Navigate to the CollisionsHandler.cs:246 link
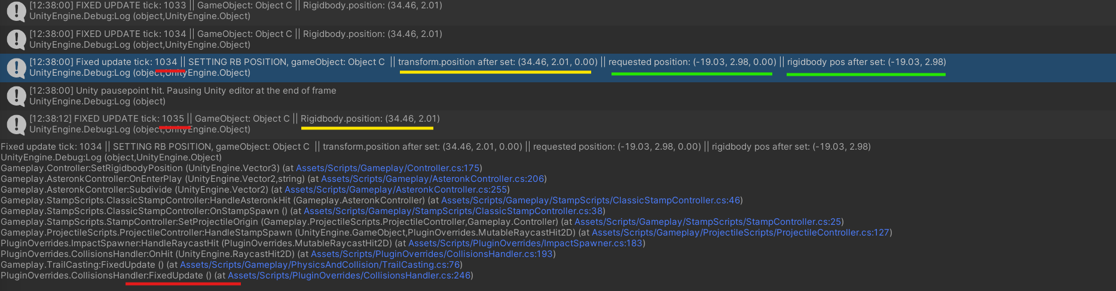 pyautogui.click(x=349, y=275)
